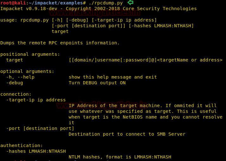Click the "<targetName or address>" text
This screenshot has width=226, height=161.
[190, 60]
